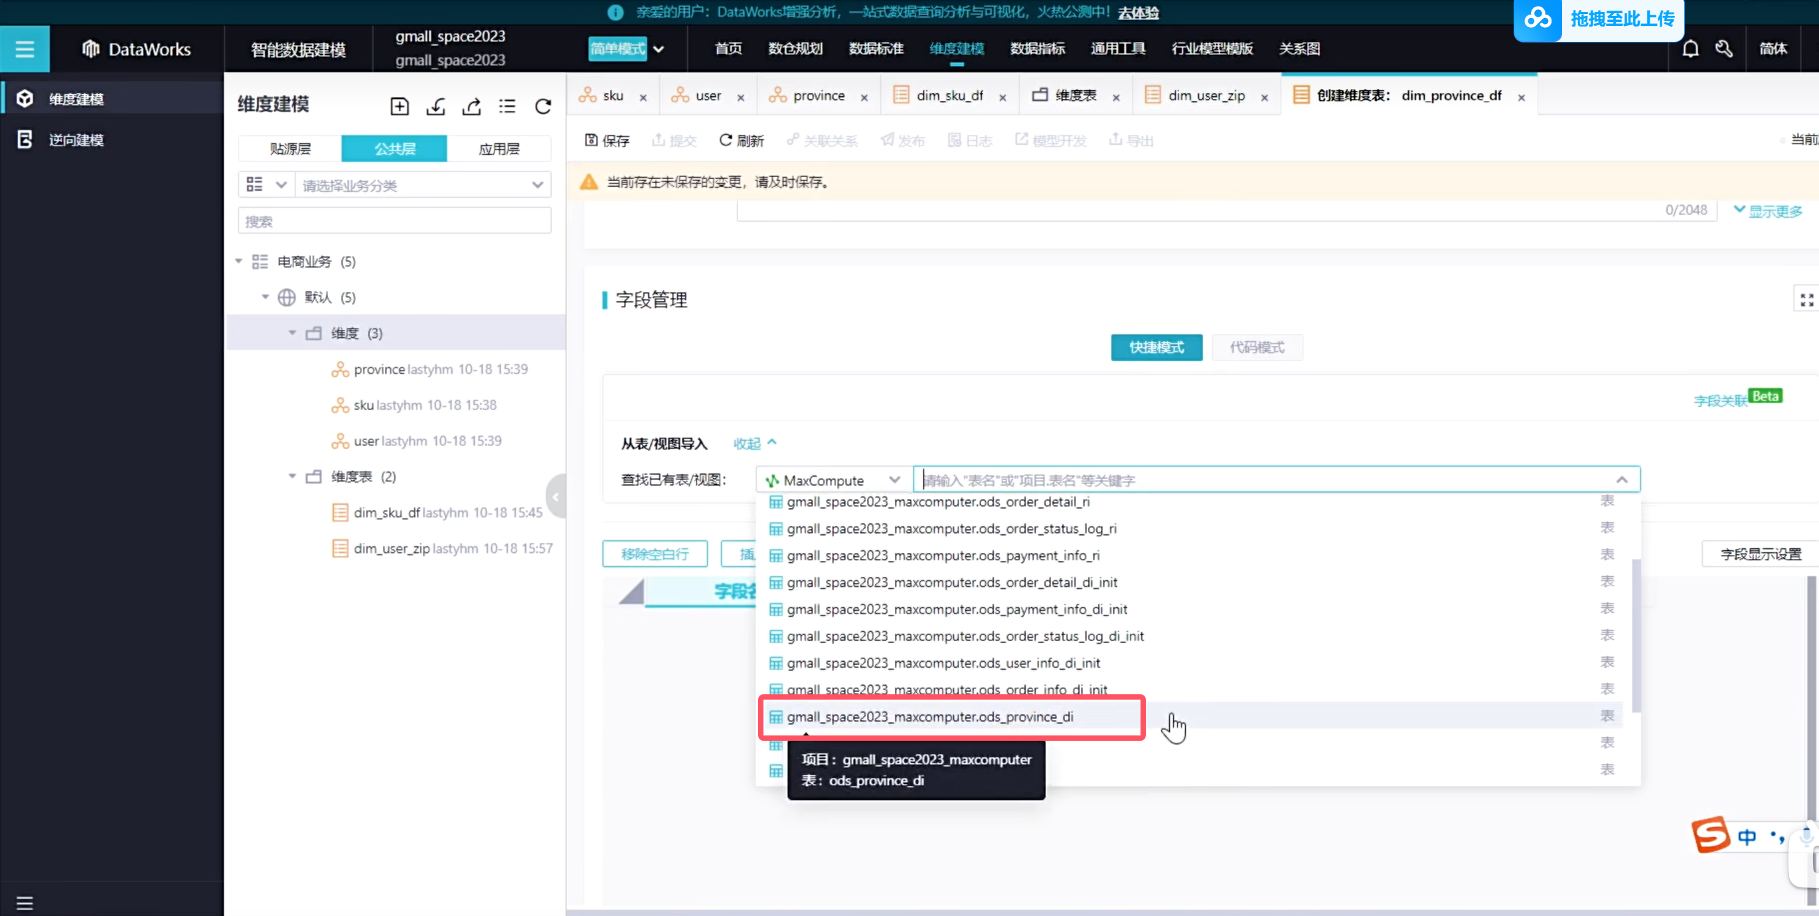Switch to 代码模式 code mode
The width and height of the screenshot is (1819, 916).
(x=1256, y=346)
